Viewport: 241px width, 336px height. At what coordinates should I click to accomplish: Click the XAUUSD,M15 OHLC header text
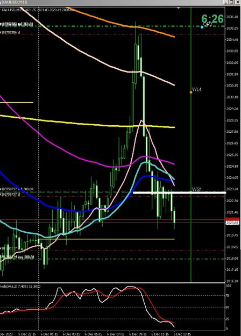coord(37,10)
